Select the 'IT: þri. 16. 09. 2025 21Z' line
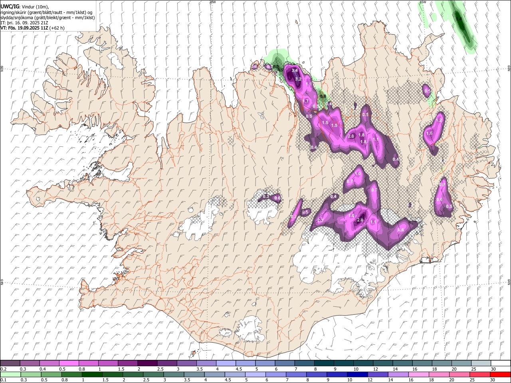The height and width of the screenshot is (383, 511). tap(24, 23)
